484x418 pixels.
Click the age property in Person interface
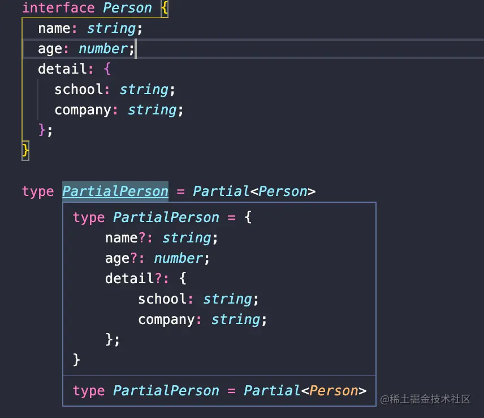(50, 49)
